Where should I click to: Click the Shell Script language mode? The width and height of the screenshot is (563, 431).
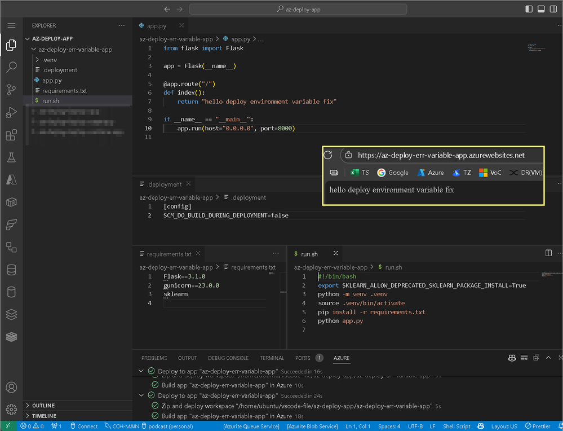[456, 426]
